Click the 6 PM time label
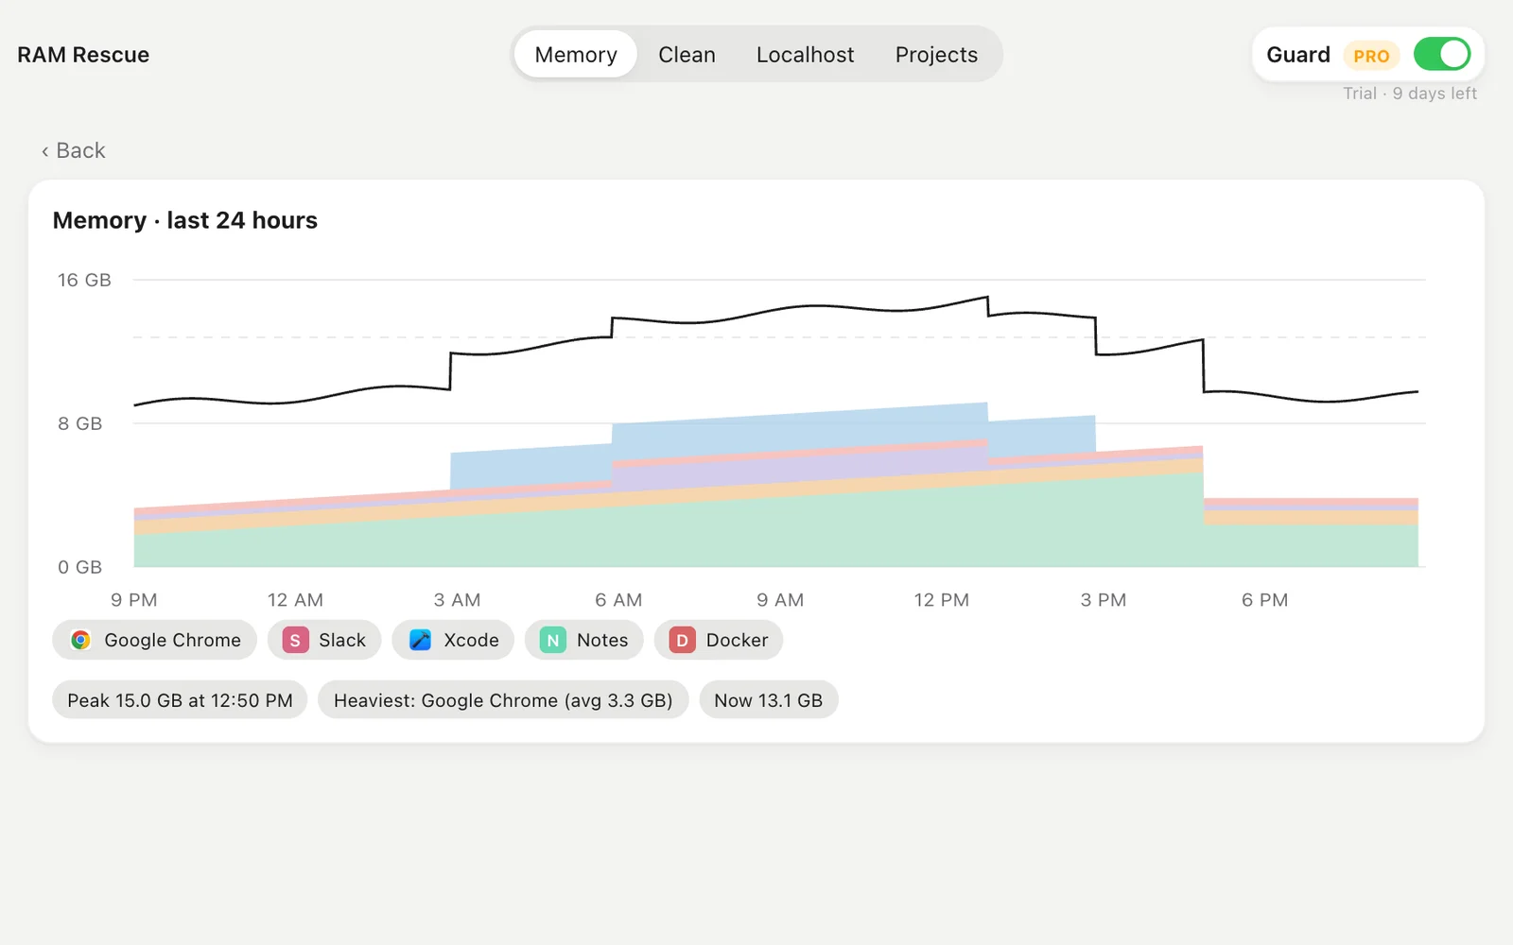This screenshot has width=1513, height=945. tap(1264, 600)
